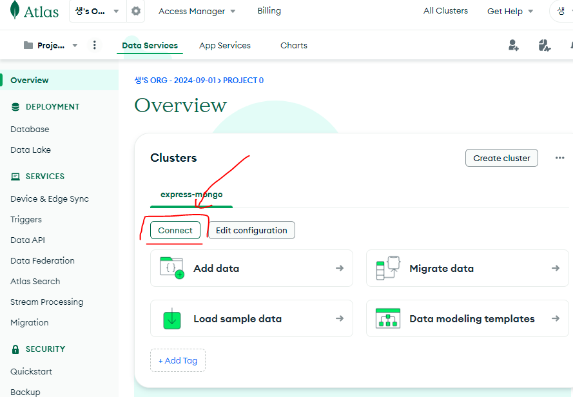Click arrow on Data modeling templates card

click(556, 318)
